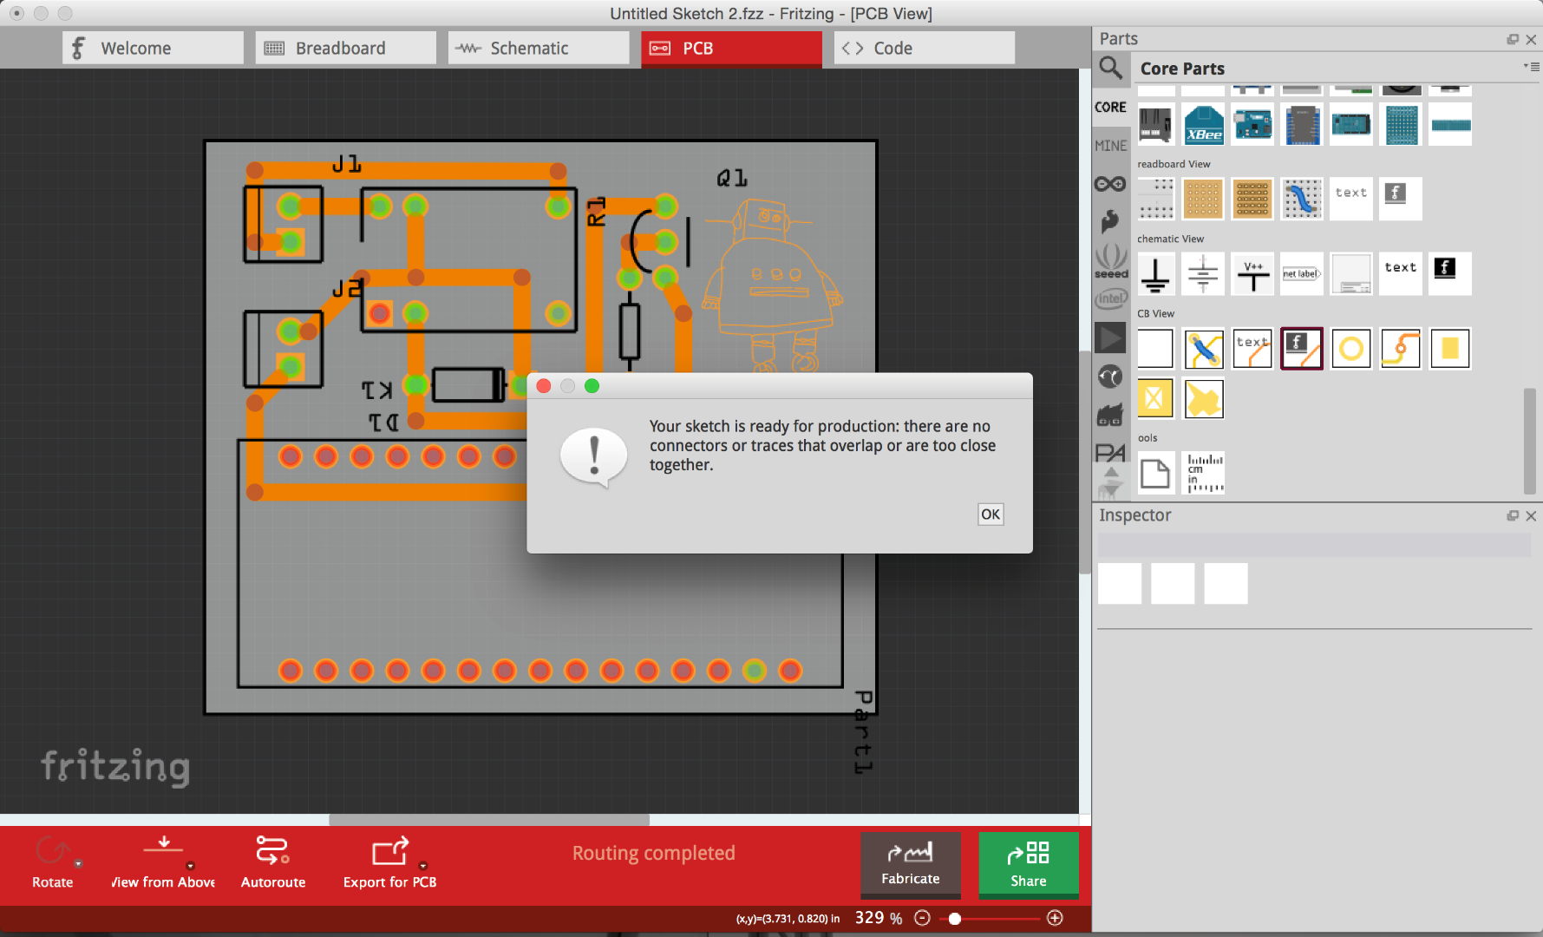Open the parts search magnifier
This screenshot has width=1543, height=937.
pyautogui.click(x=1111, y=69)
